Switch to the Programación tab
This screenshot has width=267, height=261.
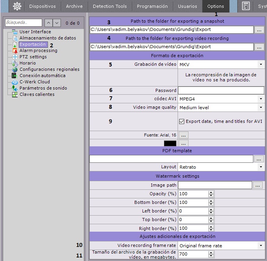(152, 6)
